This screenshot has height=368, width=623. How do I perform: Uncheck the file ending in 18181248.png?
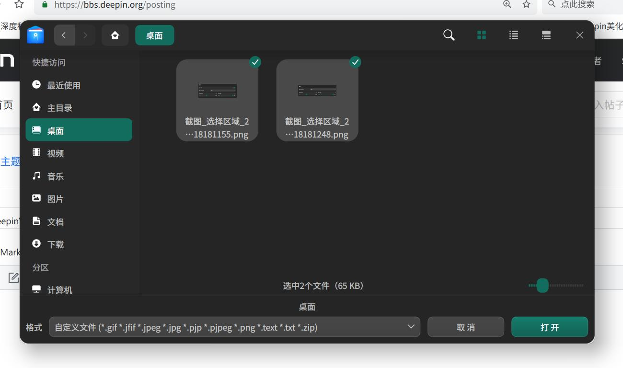click(355, 62)
